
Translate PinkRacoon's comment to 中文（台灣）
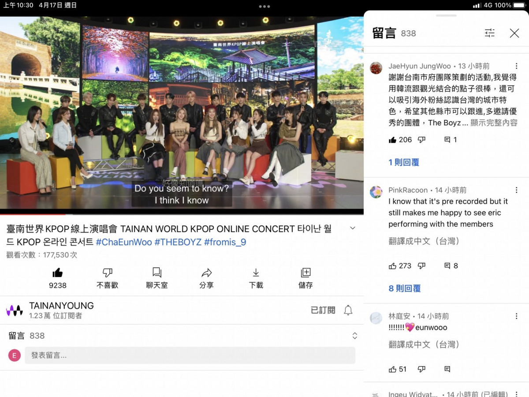point(424,241)
